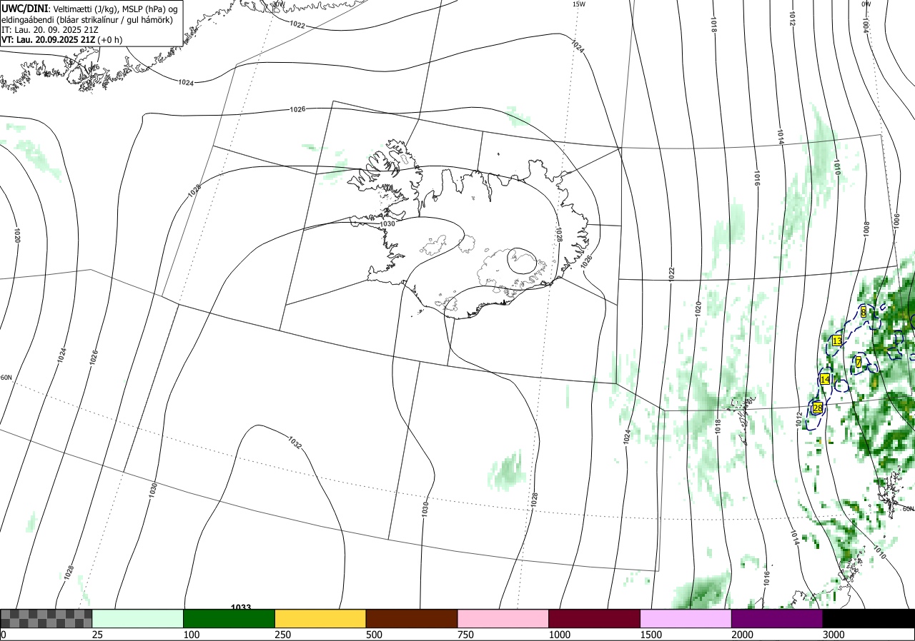Select the yellow 250–500 legend swatch
Image resolution: width=915 pixels, height=641 pixels.
click(x=320, y=618)
